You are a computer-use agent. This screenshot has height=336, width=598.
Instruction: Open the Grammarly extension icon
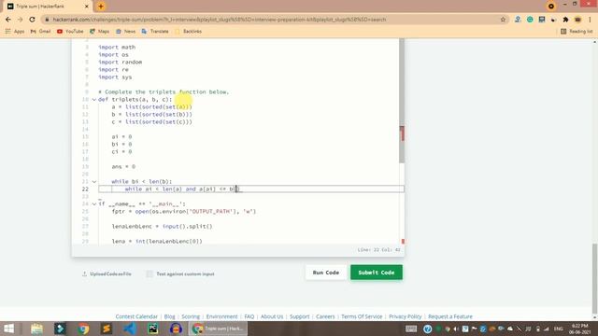[x=530, y=20]
